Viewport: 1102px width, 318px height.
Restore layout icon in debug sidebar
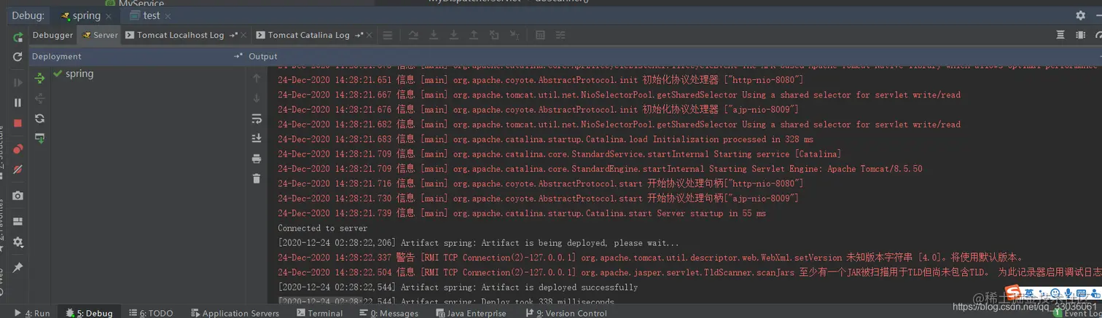(x=17, y=221)
